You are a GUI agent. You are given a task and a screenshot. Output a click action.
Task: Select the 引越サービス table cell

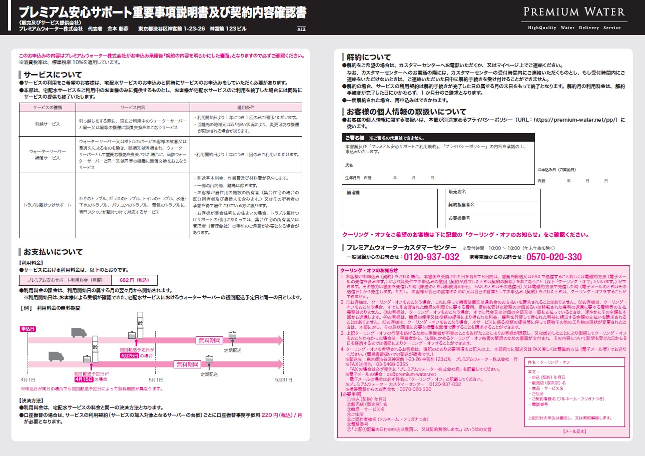click(47, 124)
